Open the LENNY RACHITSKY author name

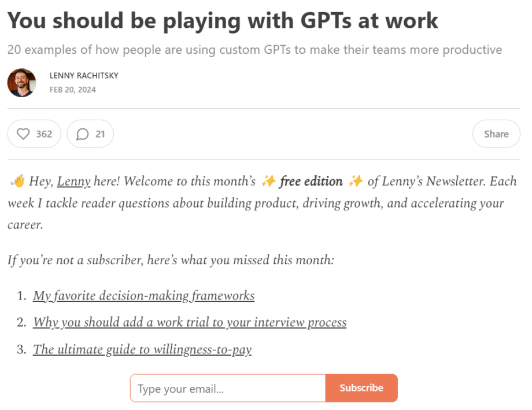point(84,76)
